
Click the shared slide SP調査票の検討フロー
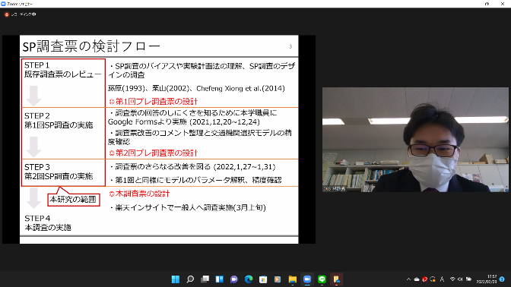click(159, 139)
